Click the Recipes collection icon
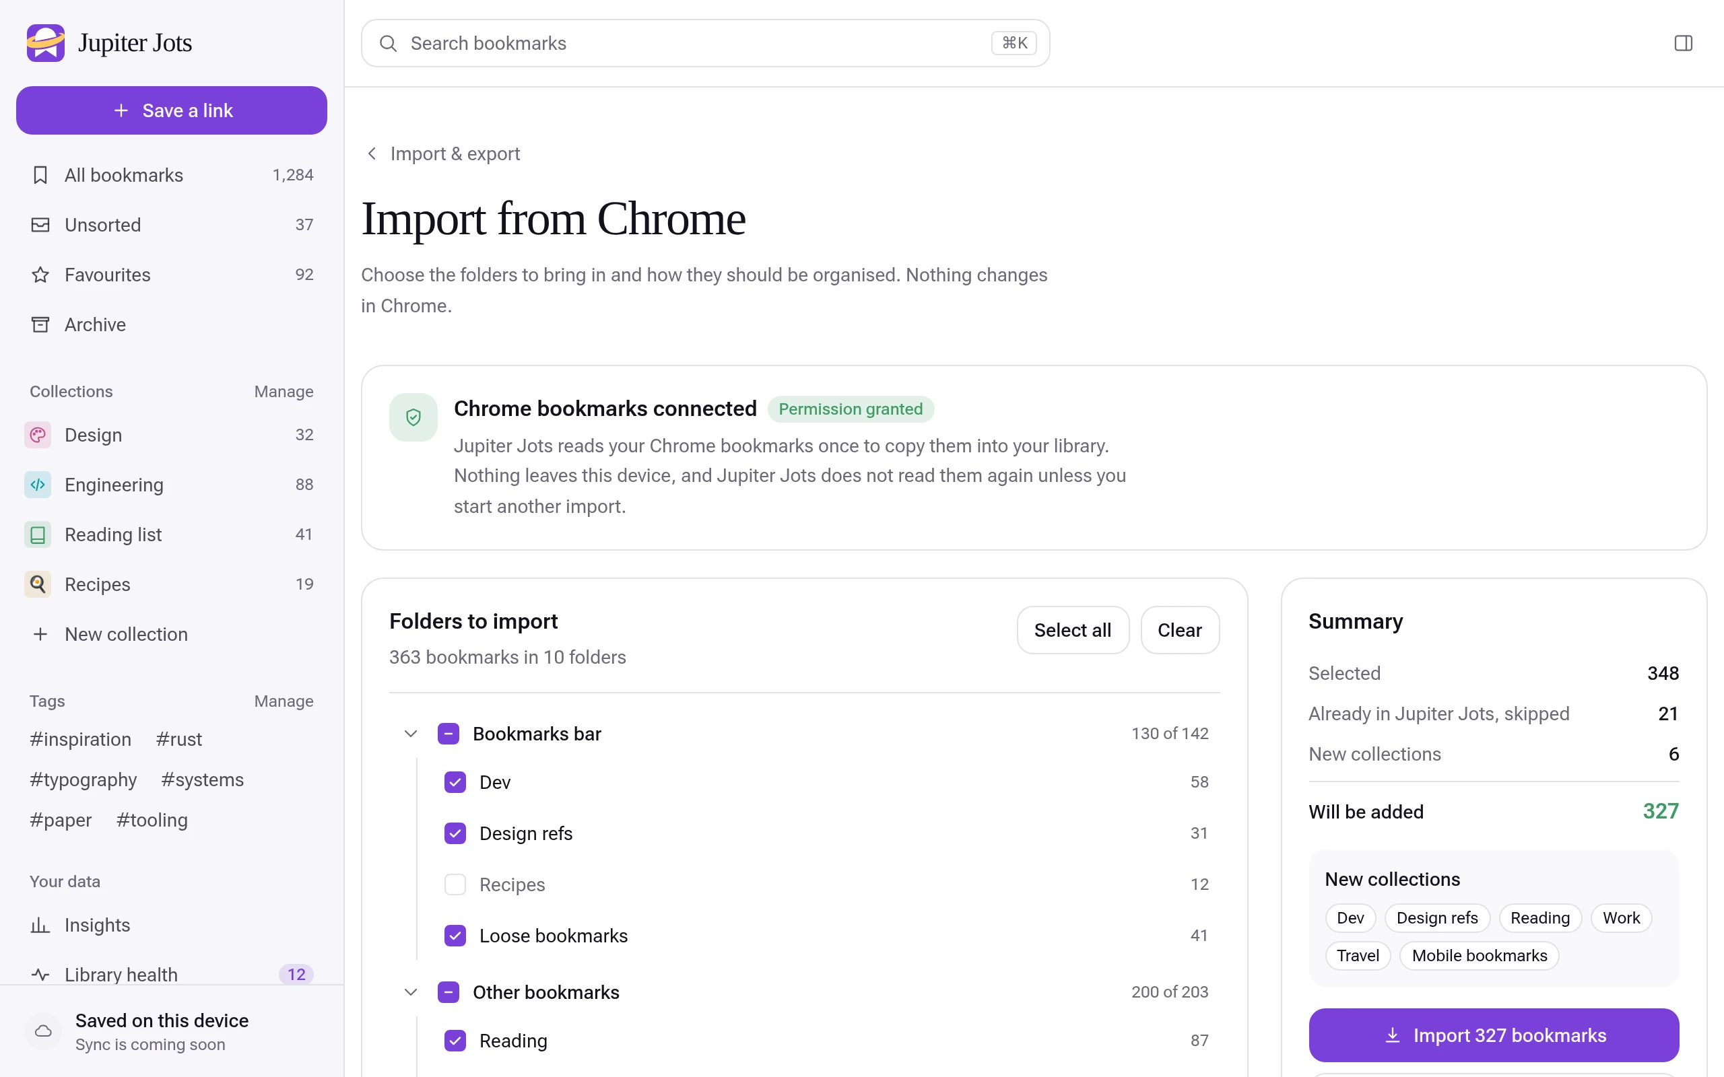1724x1077 pixels. (38, 584)
